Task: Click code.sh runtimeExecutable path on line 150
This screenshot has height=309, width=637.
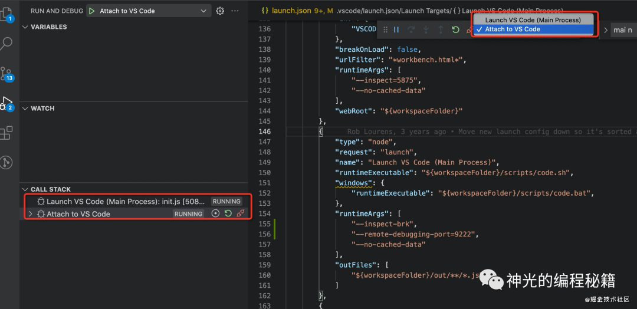Action: [x=495, y=173]
